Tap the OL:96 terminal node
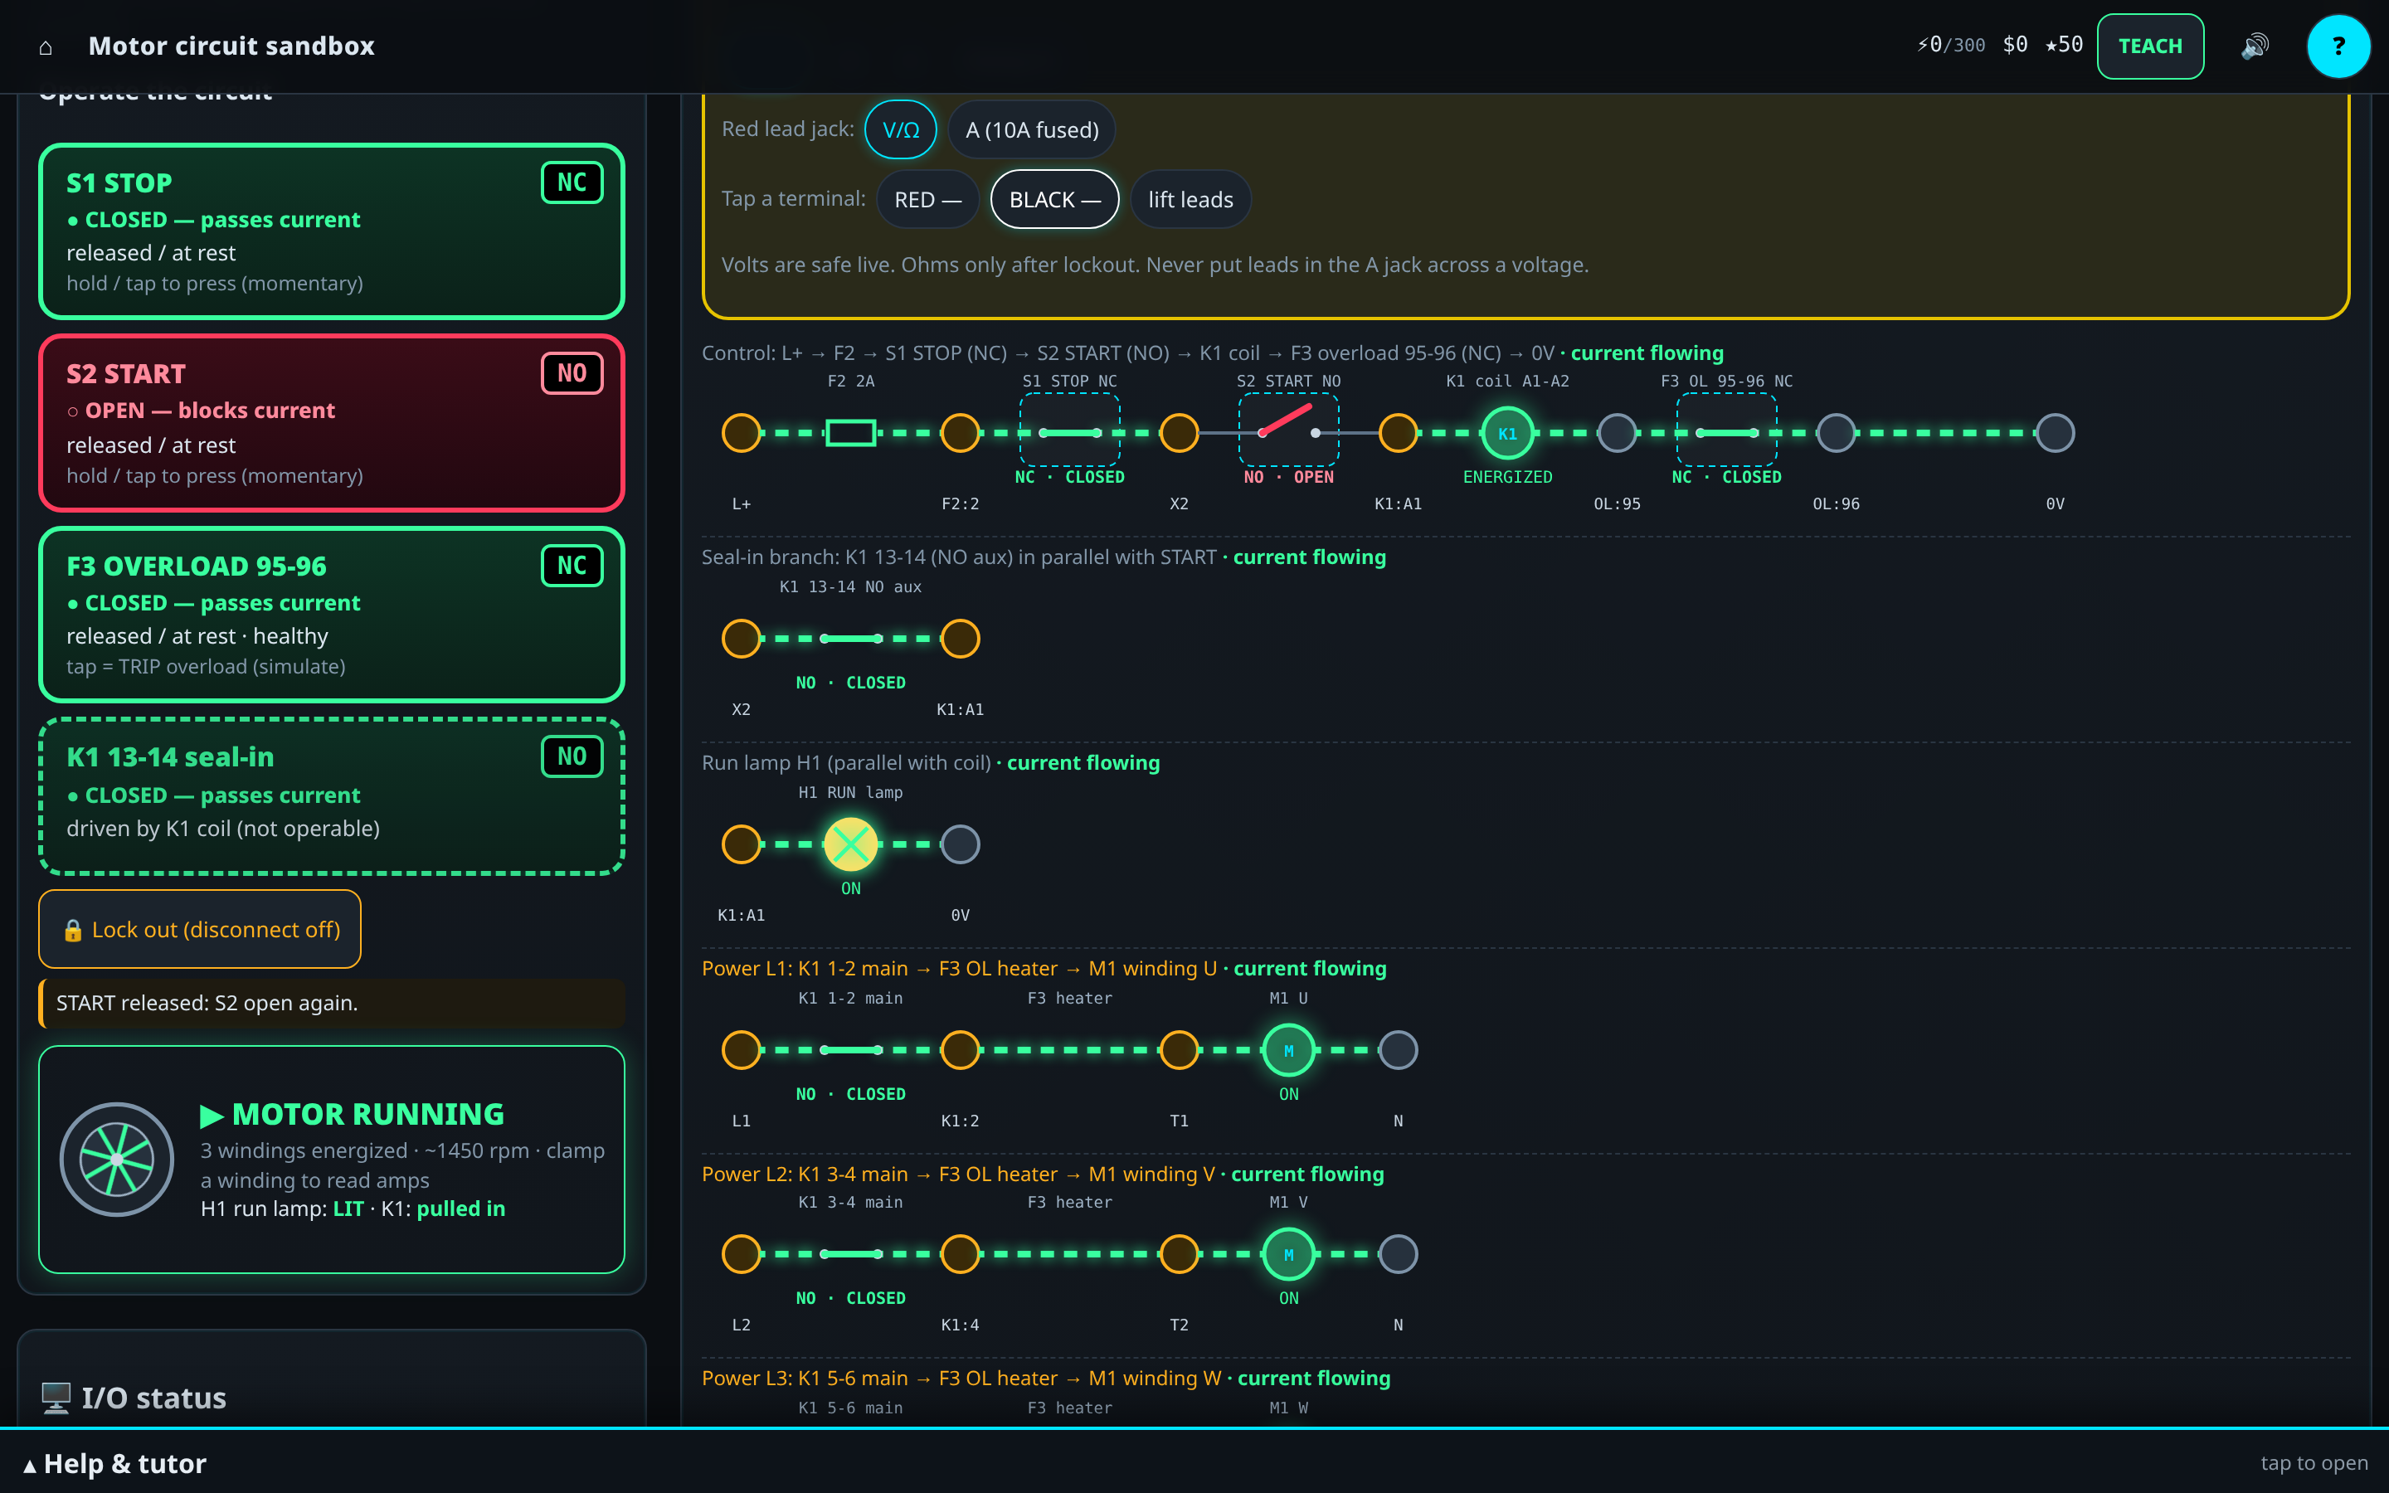 point(1837,432)
